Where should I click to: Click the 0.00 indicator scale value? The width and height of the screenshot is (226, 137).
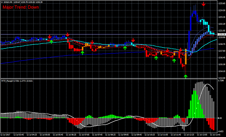[x=220, y=118]
